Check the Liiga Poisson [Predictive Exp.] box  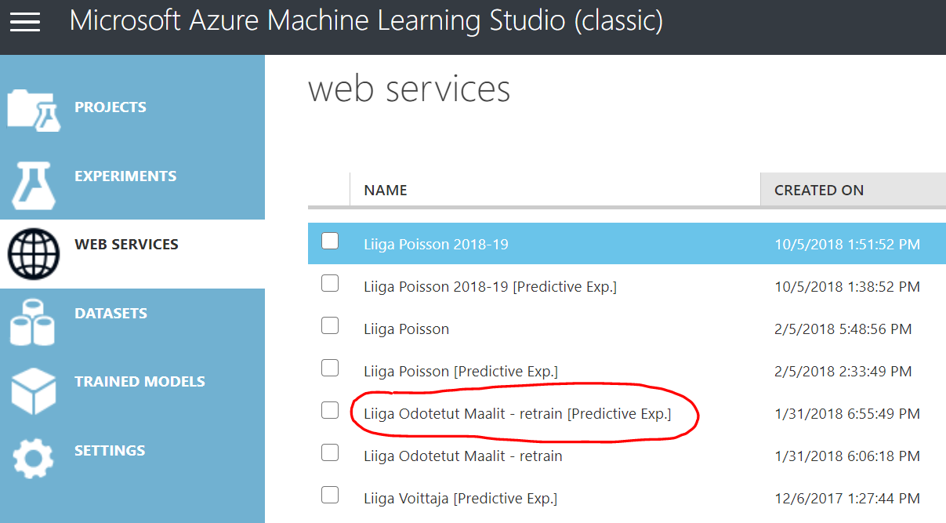(330, 368)
